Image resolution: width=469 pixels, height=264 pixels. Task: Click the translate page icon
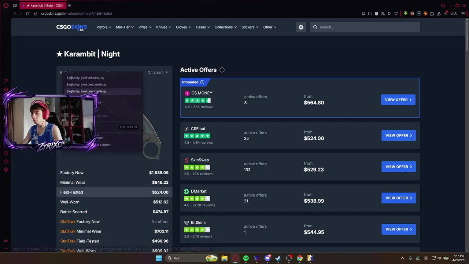(383, 14)
